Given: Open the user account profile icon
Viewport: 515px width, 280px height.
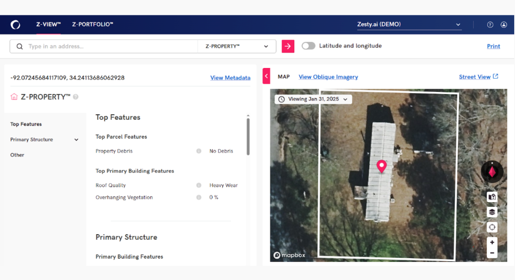Looking at the screenshot, I should [x=504, y=25].
